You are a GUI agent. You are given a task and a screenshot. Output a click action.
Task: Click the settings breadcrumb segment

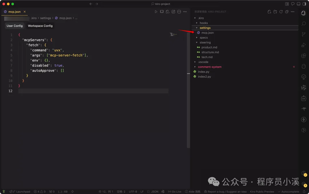point(45,18)
